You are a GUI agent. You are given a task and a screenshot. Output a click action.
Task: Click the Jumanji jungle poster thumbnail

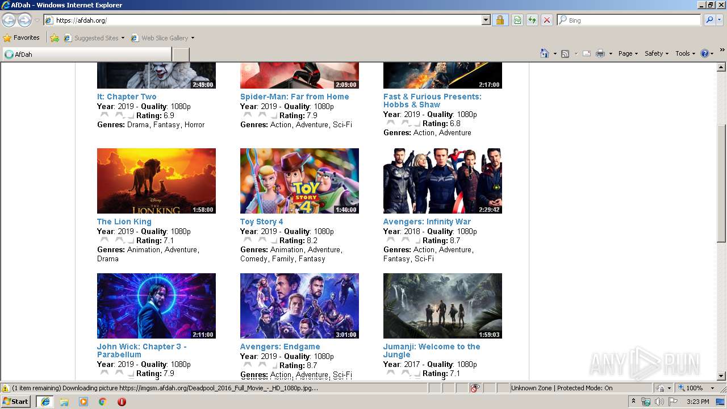pos(442,306)
